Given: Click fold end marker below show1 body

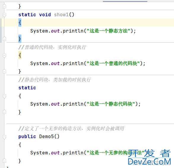Looking at the screenshot, I should [4, 38].
